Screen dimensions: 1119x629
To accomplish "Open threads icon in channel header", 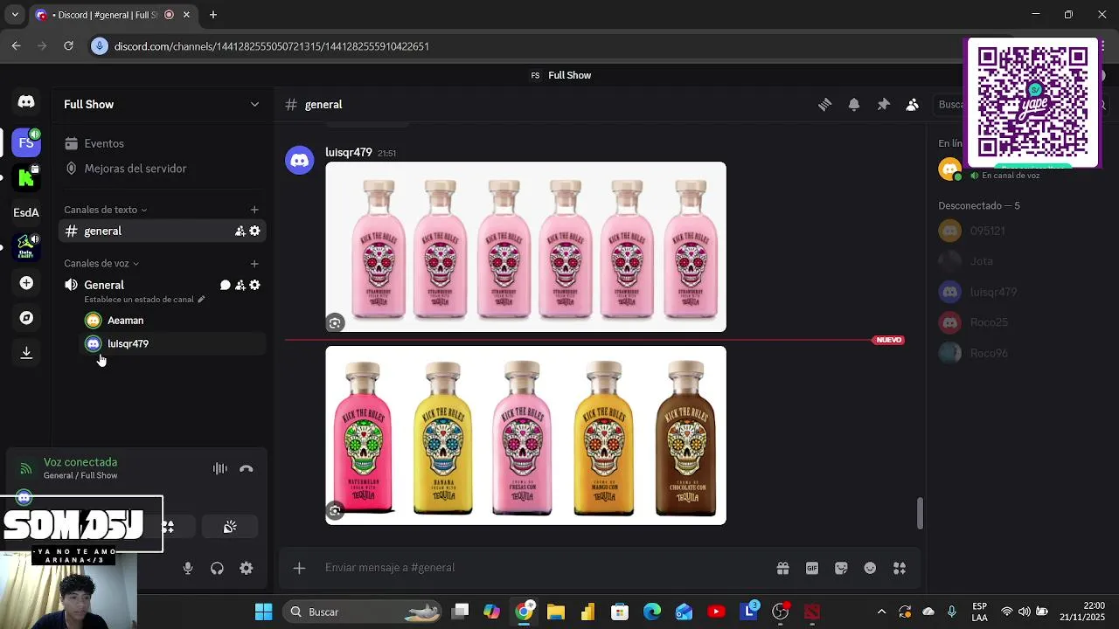I will click(824, 104).
